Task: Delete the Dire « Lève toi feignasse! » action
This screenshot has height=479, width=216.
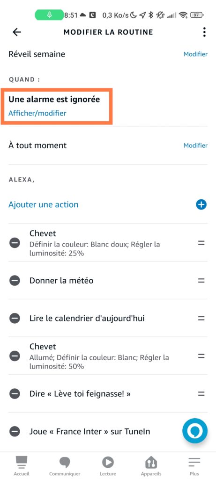Action: coord(15,394)
